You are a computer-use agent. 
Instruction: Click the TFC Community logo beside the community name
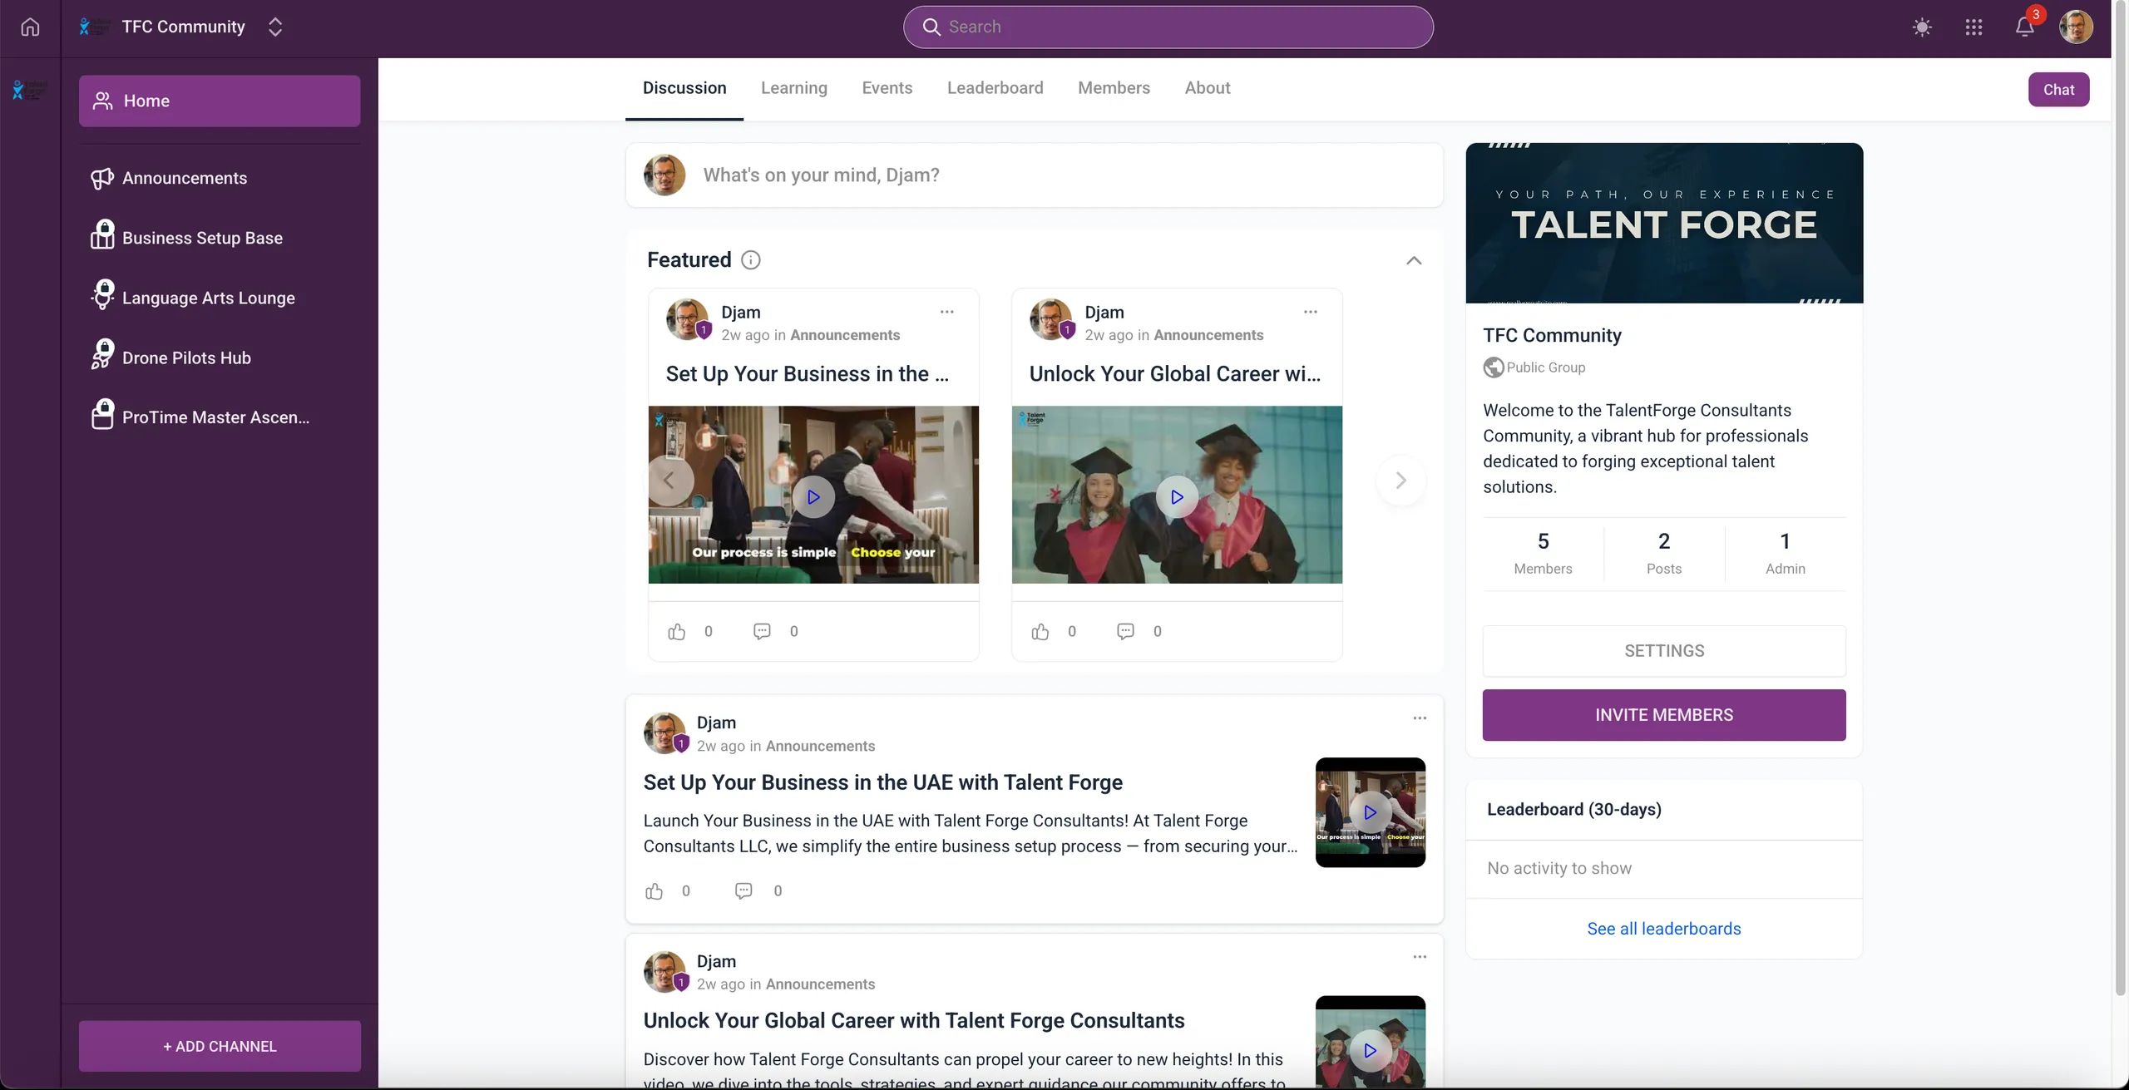[x=95, y=27]
